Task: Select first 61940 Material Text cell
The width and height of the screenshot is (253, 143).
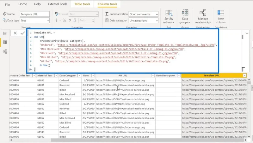Action: tap(41, 128)
